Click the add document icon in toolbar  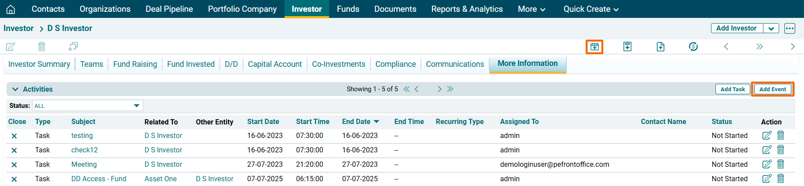point(660,47)
